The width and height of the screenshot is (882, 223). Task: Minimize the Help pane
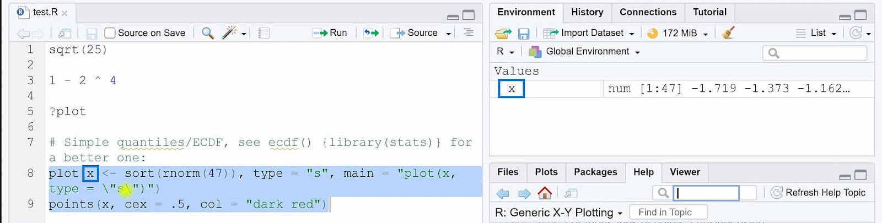tap(845, 177)
